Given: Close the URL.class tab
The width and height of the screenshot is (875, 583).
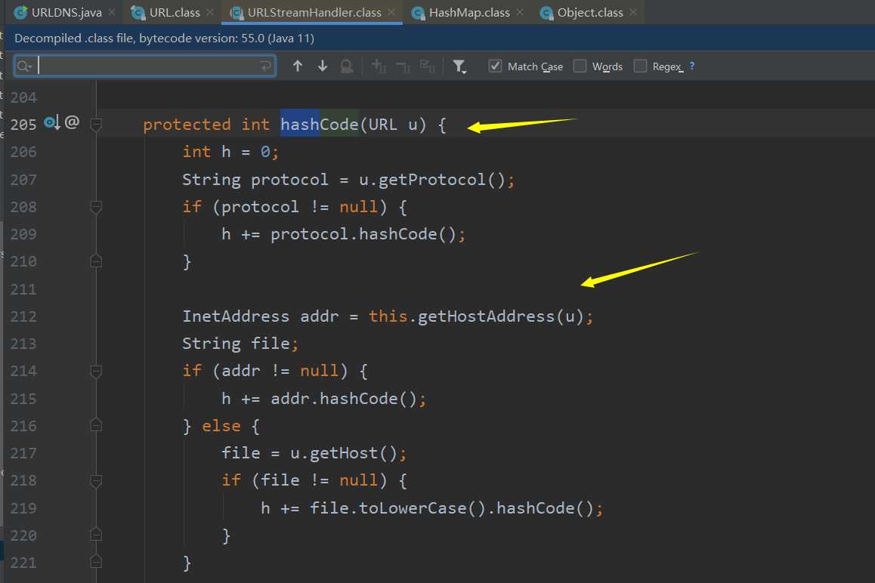Looking at the screenshot, I should (x=210, y=12).
